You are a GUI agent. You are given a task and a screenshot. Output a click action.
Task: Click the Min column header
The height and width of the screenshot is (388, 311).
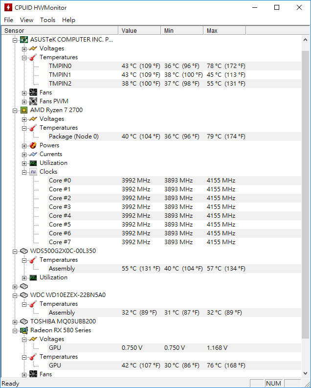pos(182,30)
